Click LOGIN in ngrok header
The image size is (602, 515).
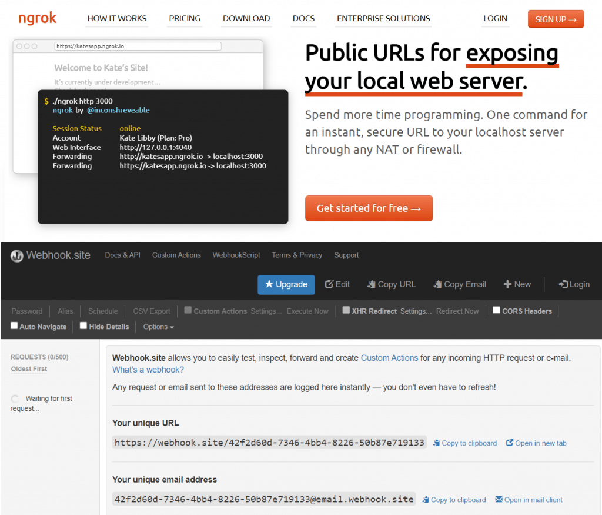[x=495, y=18]
